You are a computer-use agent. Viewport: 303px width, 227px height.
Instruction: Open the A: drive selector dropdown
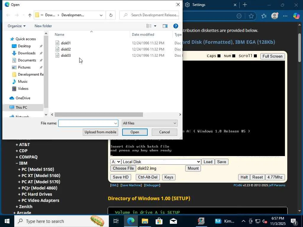click(116, 162)
